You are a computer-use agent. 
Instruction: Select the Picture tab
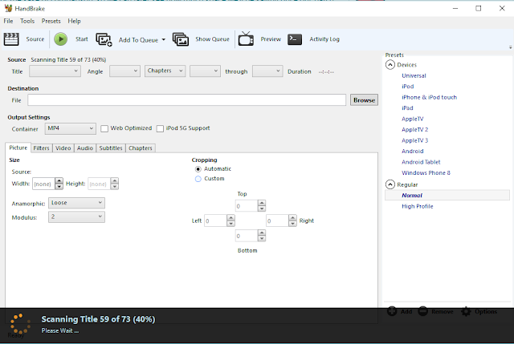18,148
